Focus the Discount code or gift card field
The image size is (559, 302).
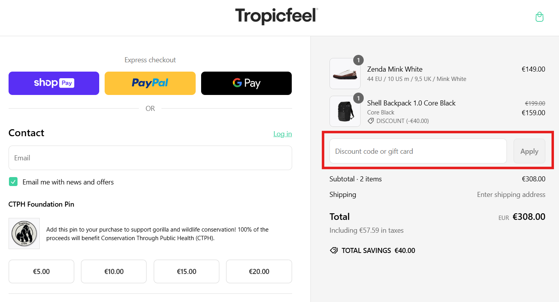[x=418, y=151]
